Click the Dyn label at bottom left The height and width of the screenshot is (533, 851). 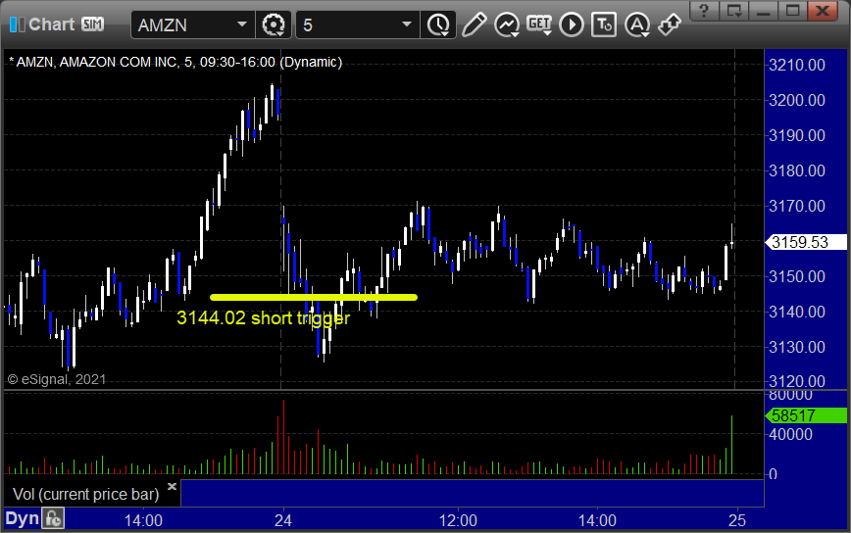(23, 518)
